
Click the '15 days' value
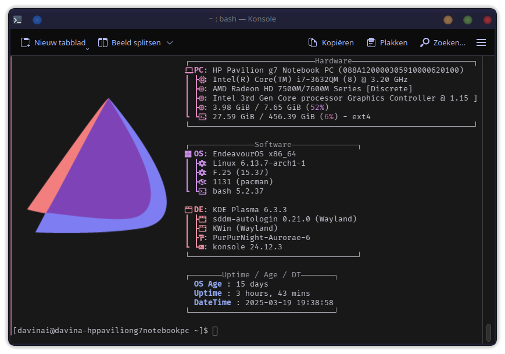point(252,284)
